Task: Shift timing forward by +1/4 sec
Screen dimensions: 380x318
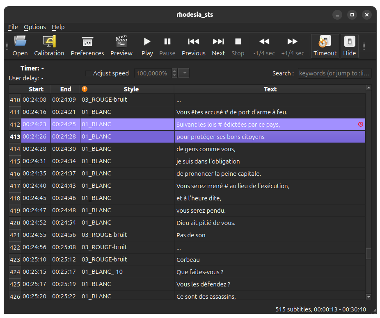Action: pos(293,46)
